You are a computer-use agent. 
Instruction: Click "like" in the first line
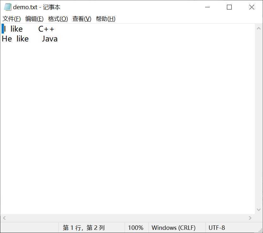click(x=16, y=29)
